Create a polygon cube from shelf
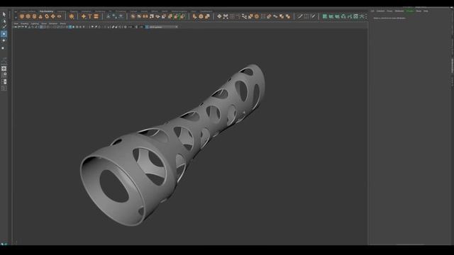Screen dimensions: 454x255 click(28, 16)
